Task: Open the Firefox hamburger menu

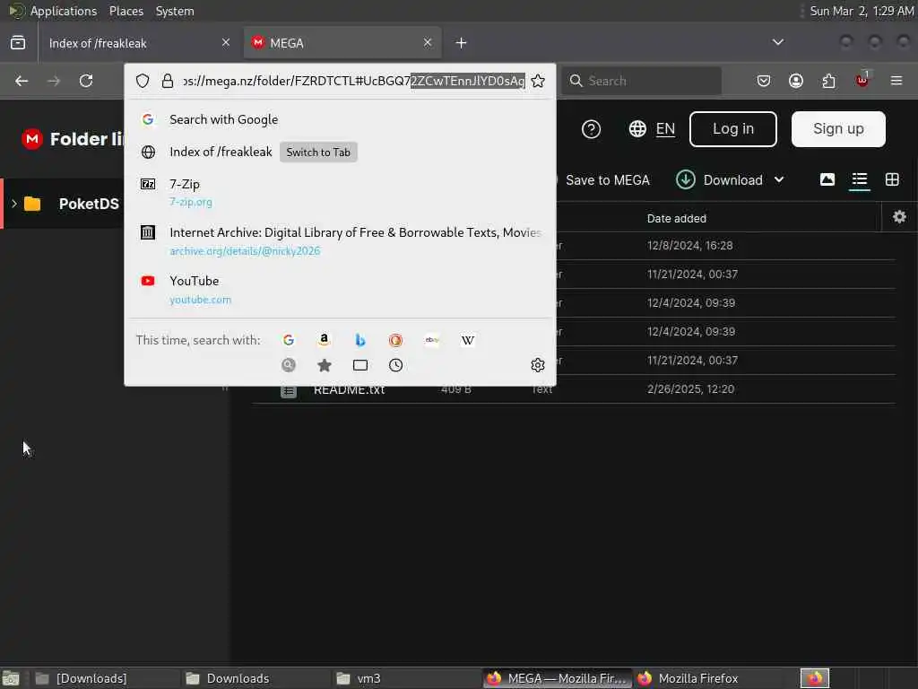Action: tap(896, 81)
